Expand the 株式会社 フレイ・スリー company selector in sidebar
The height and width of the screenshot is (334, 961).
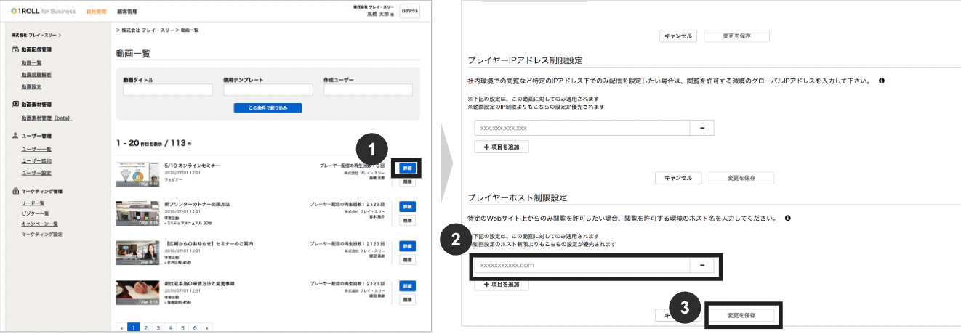(36, 35)
